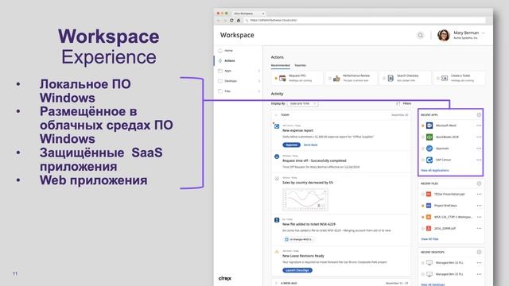
Task: Click New file added ticket feed icon
Action: tap(277, 220)
